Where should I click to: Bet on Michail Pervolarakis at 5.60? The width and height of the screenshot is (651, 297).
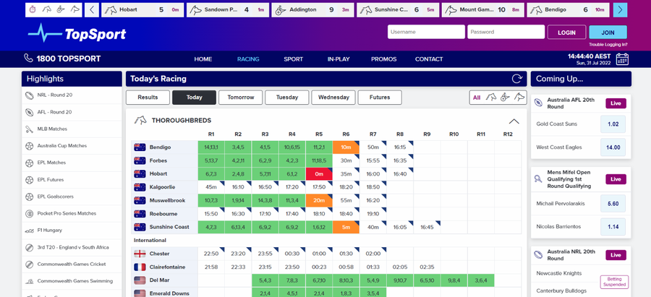(x=613, y=204)
